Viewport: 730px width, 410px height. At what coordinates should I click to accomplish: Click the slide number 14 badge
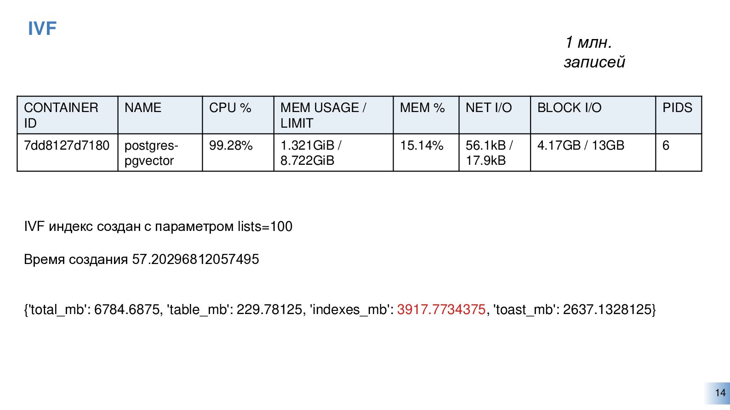click(720, 393)
